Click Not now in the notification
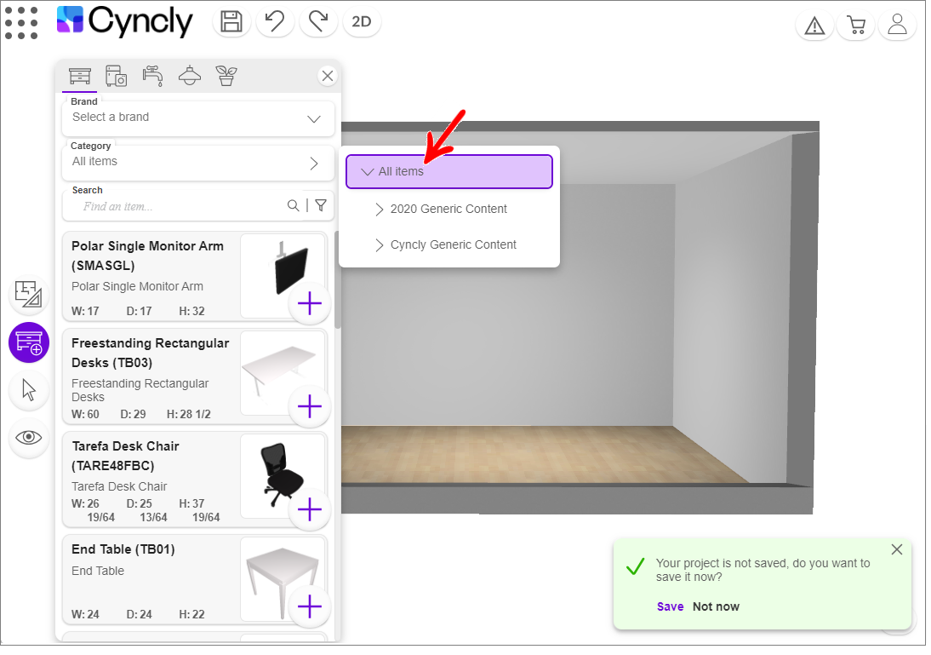Viewport: 931px width, 655px height. point(716,606)
